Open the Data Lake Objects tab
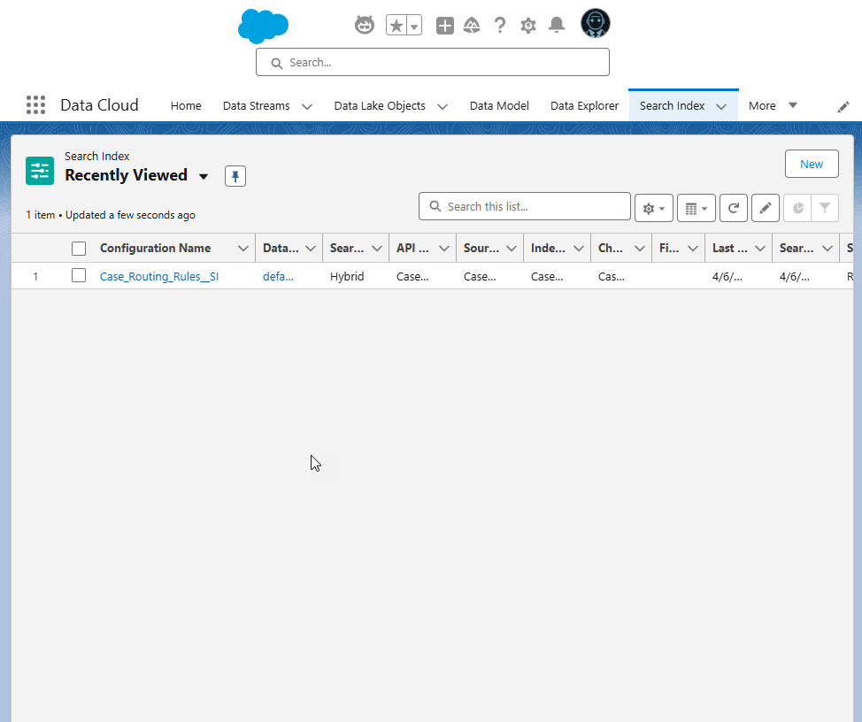862x722 pixels. tap(380, 105)
